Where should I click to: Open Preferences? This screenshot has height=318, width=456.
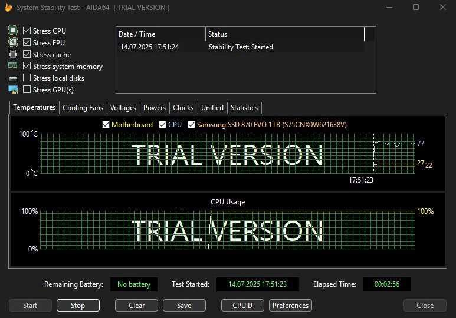290,306
